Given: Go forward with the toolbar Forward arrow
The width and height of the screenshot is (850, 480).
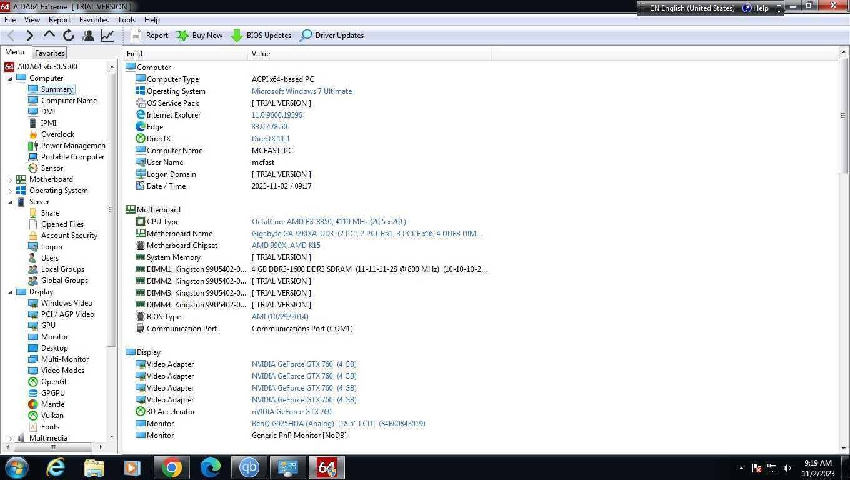Looking at the screenshot, I should coord(29,36).
